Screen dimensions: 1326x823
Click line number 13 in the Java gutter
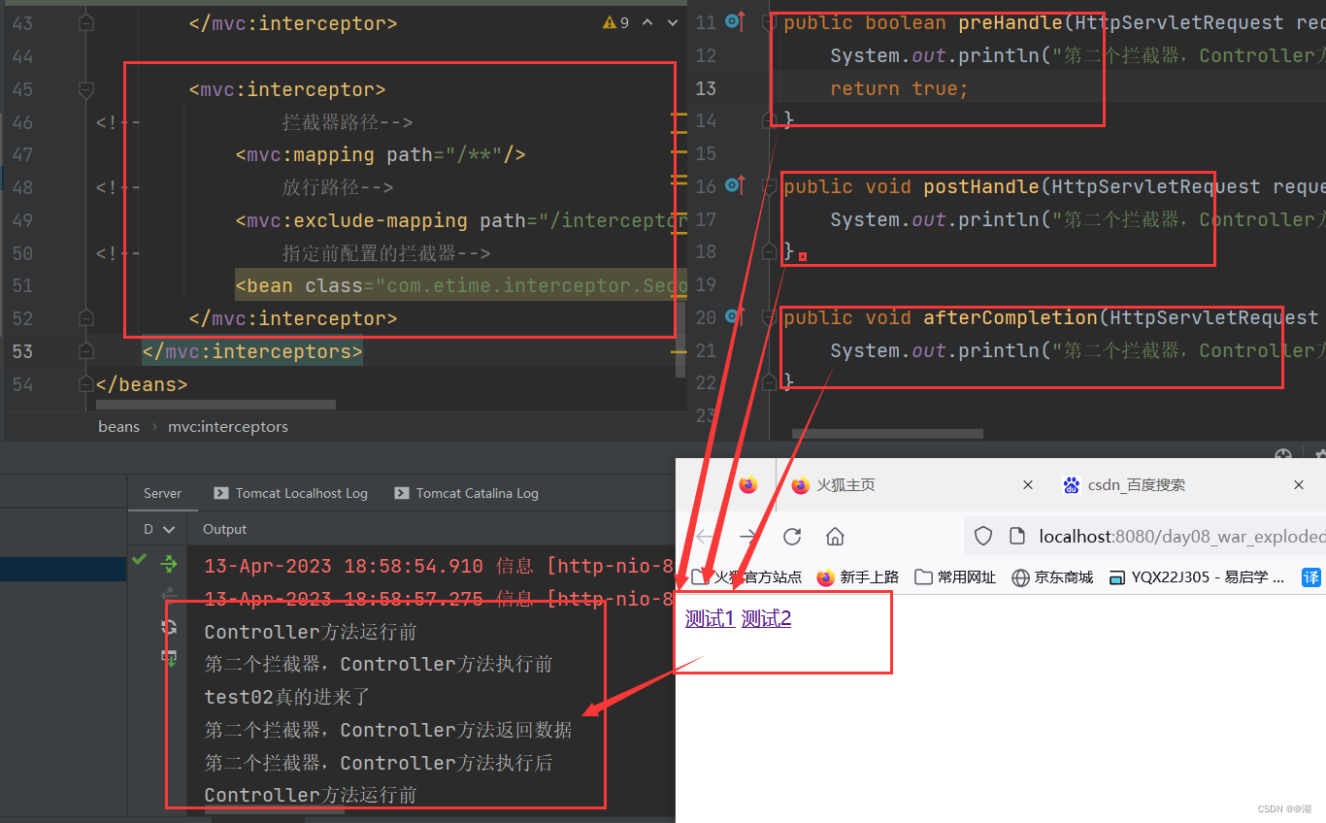(x=706, y=87)
